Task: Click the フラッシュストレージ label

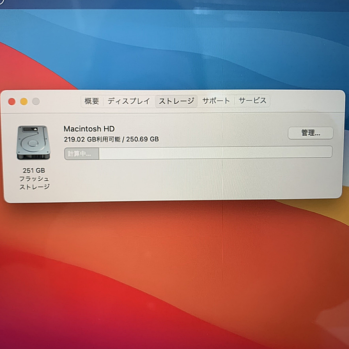Action: [x=34, y=183]
